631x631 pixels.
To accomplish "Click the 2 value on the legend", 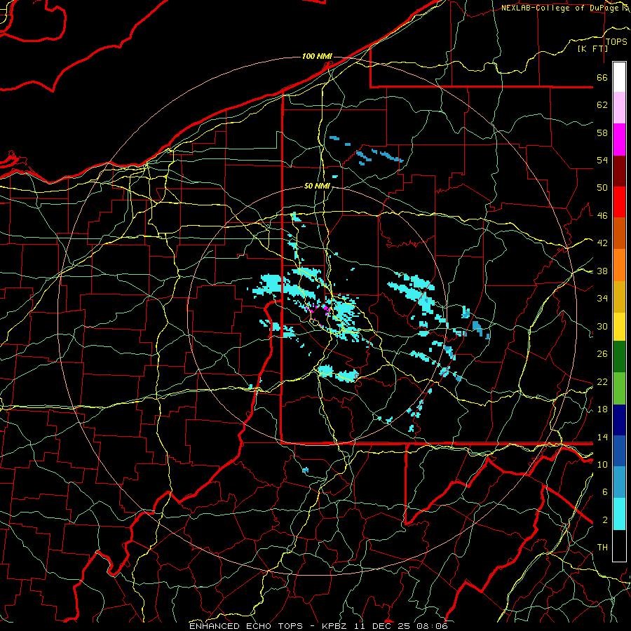I will (x=604, y=520).
